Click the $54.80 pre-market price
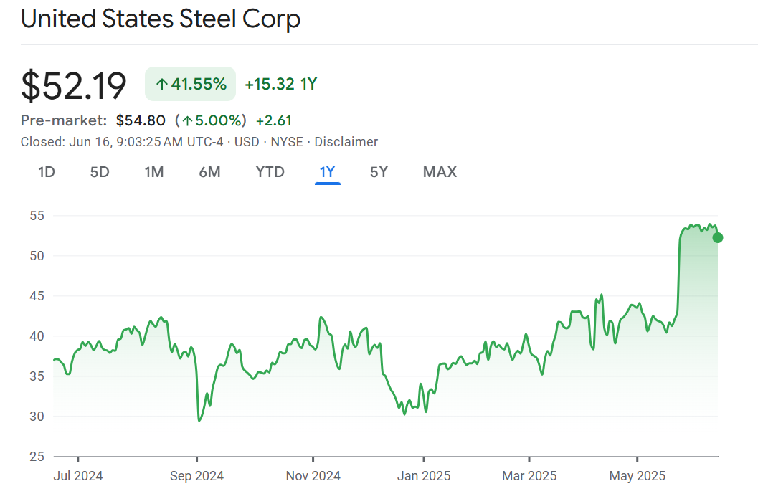The height and width of the screenshot is (504, 758). click(x=141, y=120)
